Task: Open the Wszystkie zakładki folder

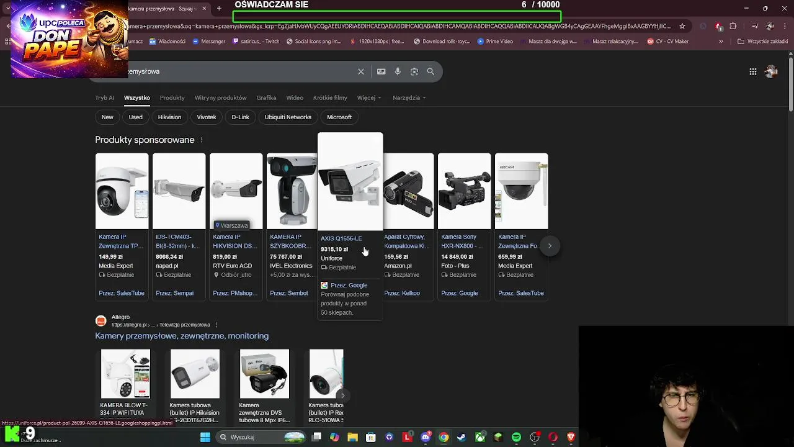Action: click(x=762, y=42)
